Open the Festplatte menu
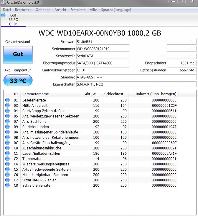Screen dimensions: 198x216 pyautogui.click(x=78, y=10)
